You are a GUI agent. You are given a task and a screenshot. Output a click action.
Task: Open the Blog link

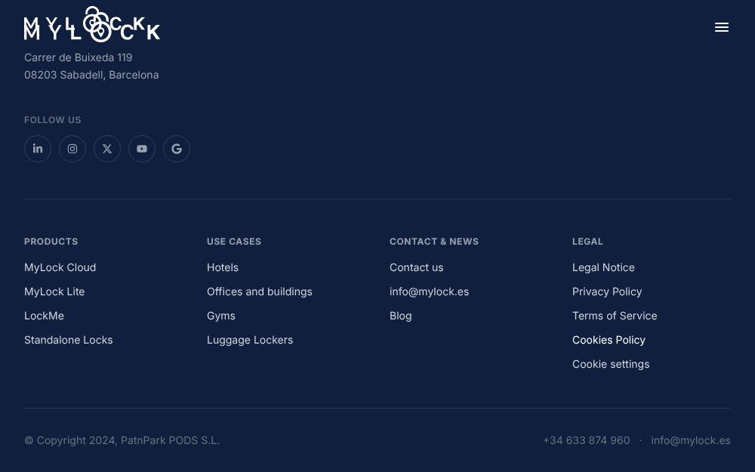(401, 316)
